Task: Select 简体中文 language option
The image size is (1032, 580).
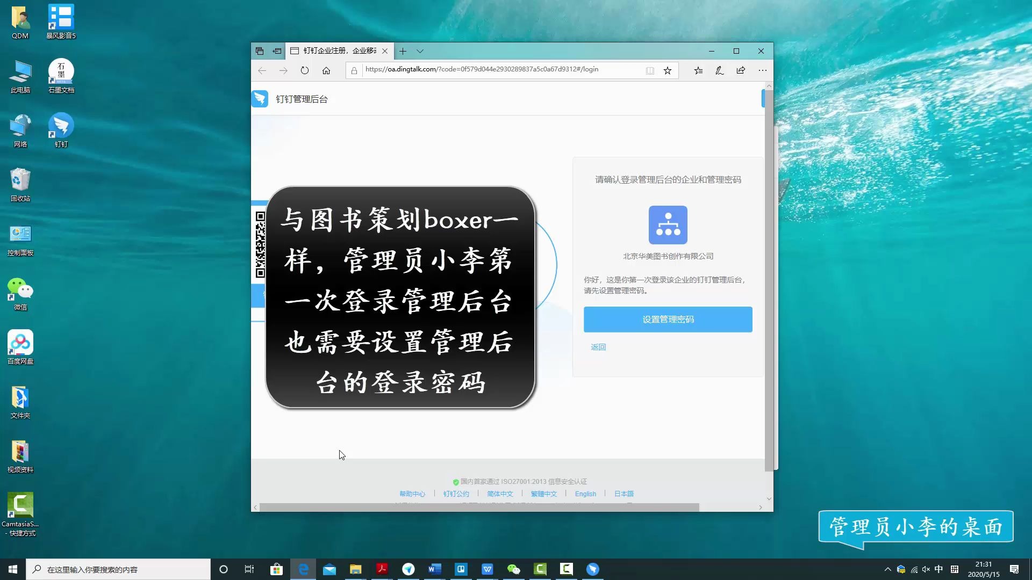Action: tap(499, 494)
